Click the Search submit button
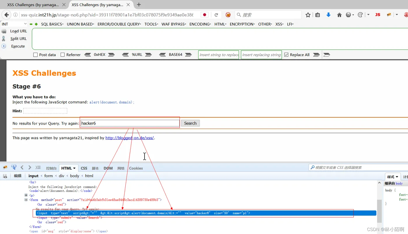 (x=190, y=123)
